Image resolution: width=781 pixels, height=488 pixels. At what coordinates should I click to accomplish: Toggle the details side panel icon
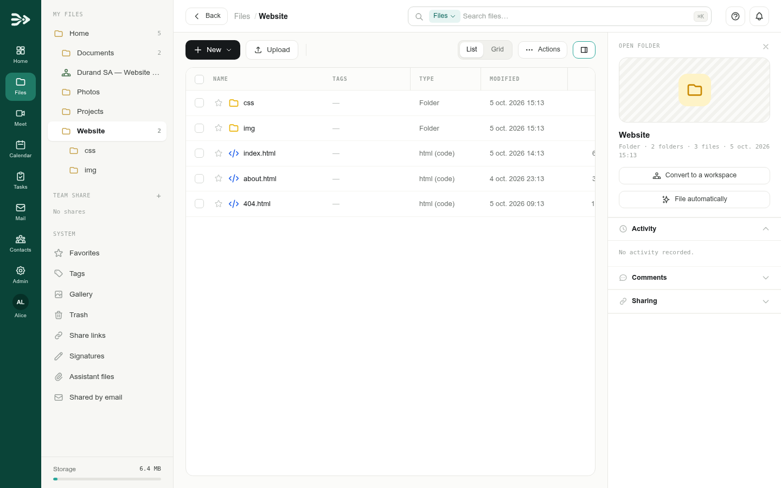point(584,50)
